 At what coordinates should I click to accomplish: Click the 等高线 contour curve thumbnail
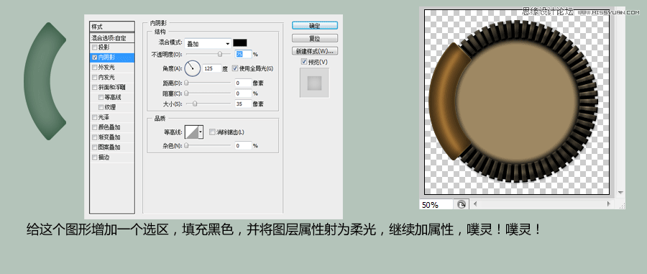click(x=191, y=132)
